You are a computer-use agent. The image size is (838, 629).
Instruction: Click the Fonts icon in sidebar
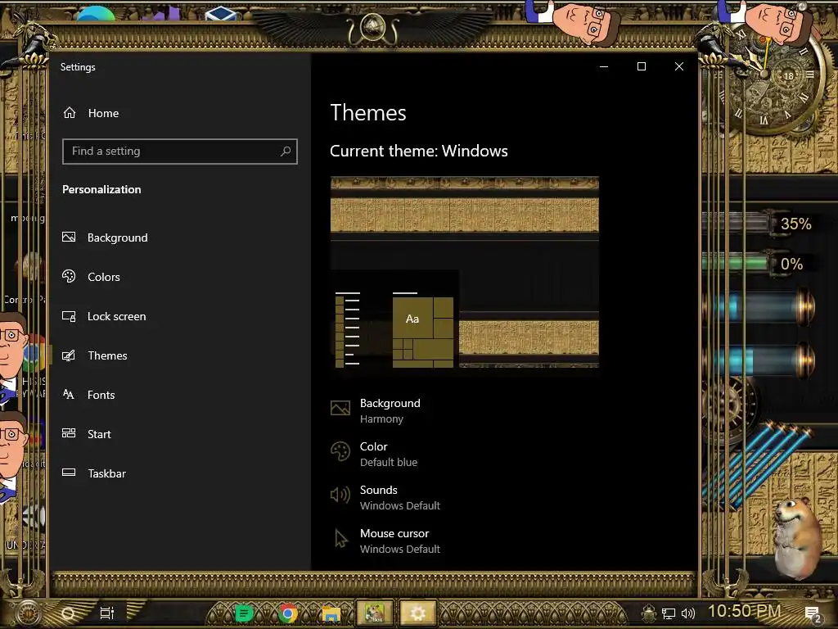(x=69, y=394)
